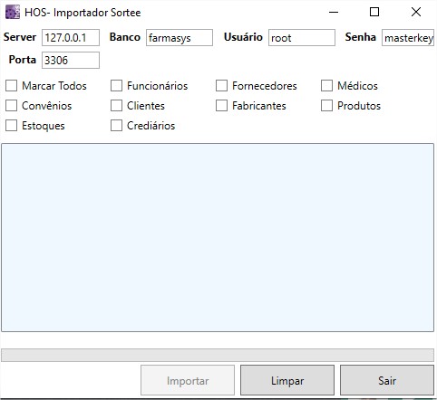Click the HOS application icon in title bar
This screenshot has width=437, height=400.
pyautogui.click(x=13, y=13)
